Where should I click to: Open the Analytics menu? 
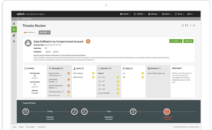[139, 14]
